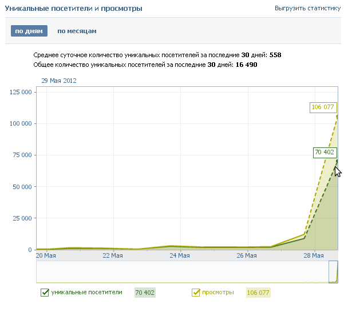Toggle the просмотры series checkbox
This screenshot has width=352, height=312.
pyautogui.click(x=195, y=293)
